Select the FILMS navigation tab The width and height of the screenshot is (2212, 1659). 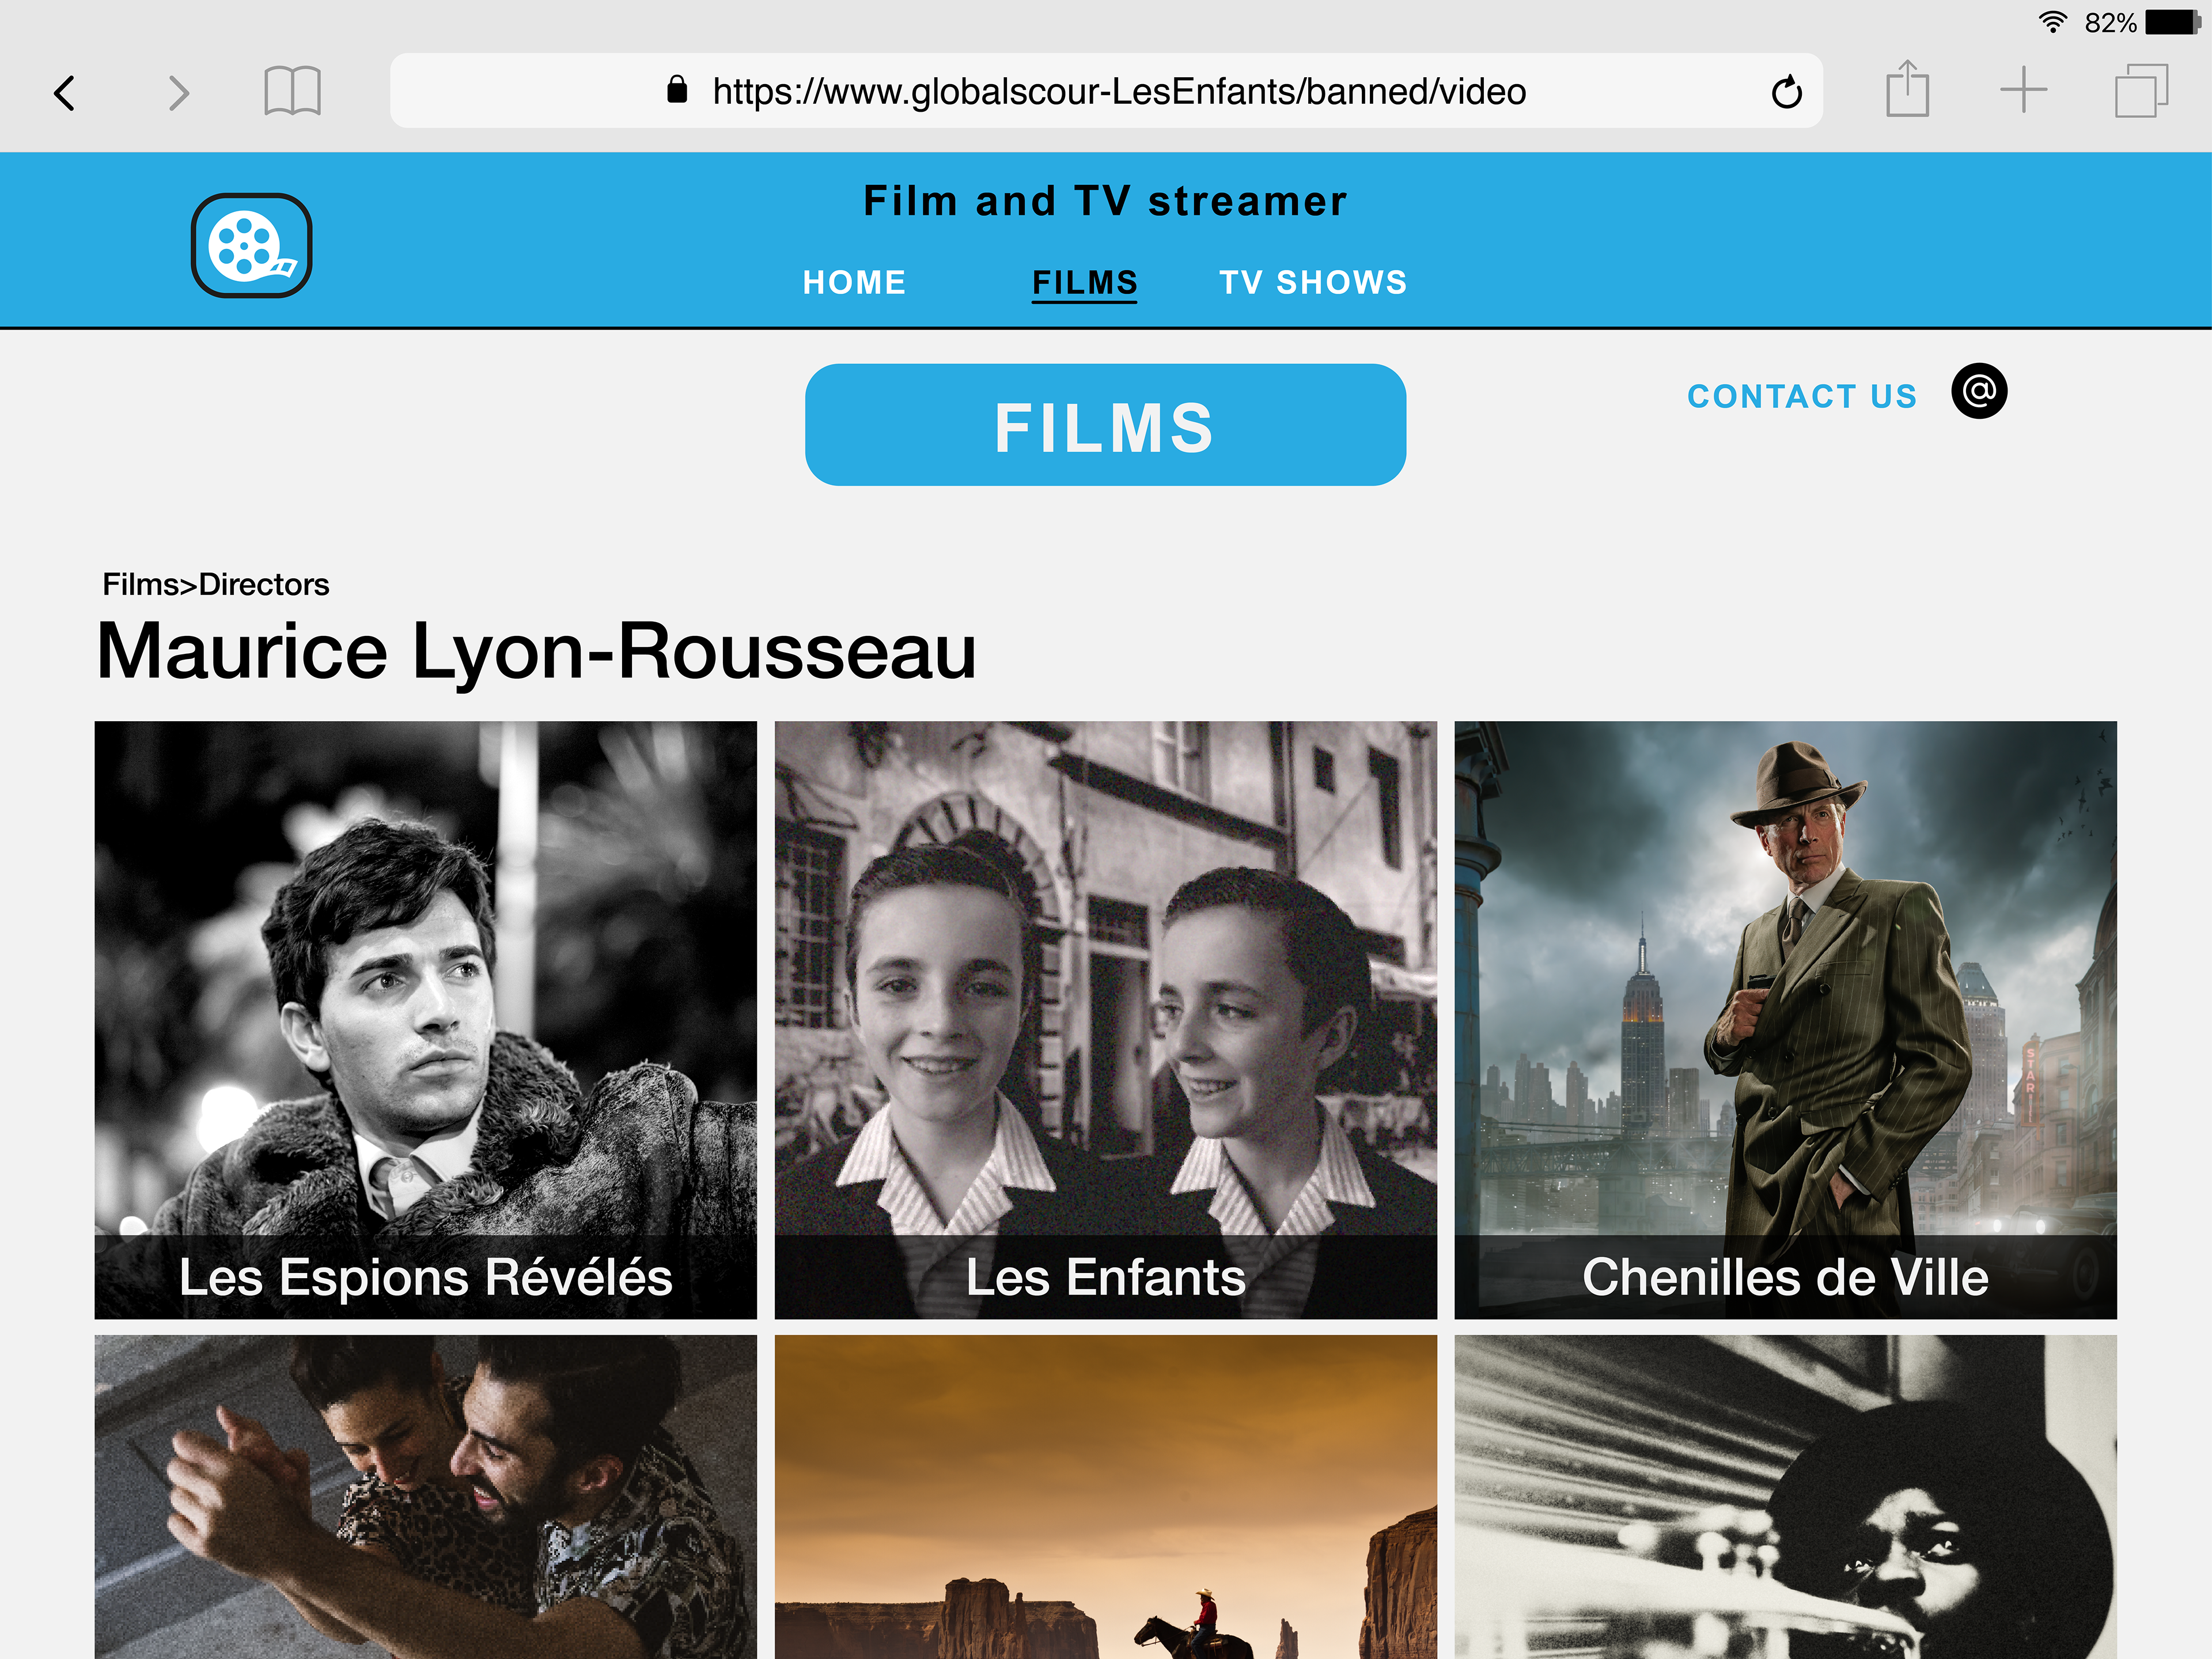tap(1084, 283)
